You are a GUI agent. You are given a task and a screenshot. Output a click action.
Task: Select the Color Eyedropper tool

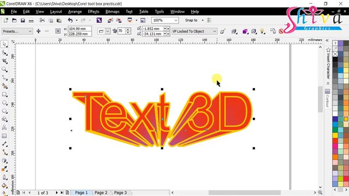click(4, 169)
